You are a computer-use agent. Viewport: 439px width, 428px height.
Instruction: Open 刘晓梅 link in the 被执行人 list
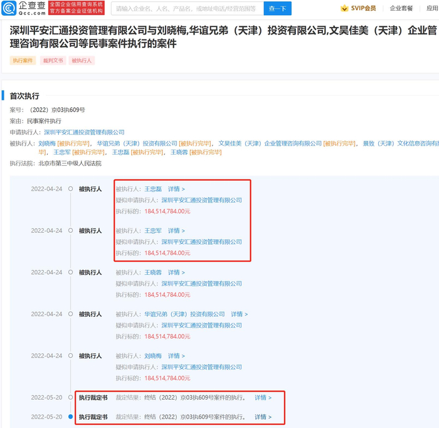click(47, 144)
